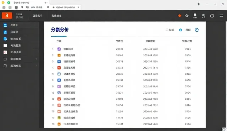Click the green window control dot

pyautogui.click(x=9, y=2)
